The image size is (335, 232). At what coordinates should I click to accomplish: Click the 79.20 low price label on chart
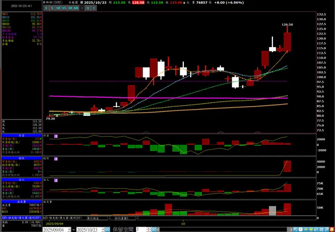[50, 118]
